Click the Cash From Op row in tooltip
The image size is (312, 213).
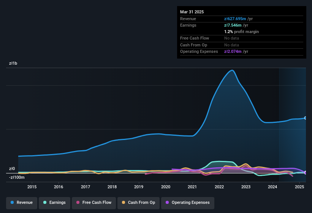coord(242,45)
